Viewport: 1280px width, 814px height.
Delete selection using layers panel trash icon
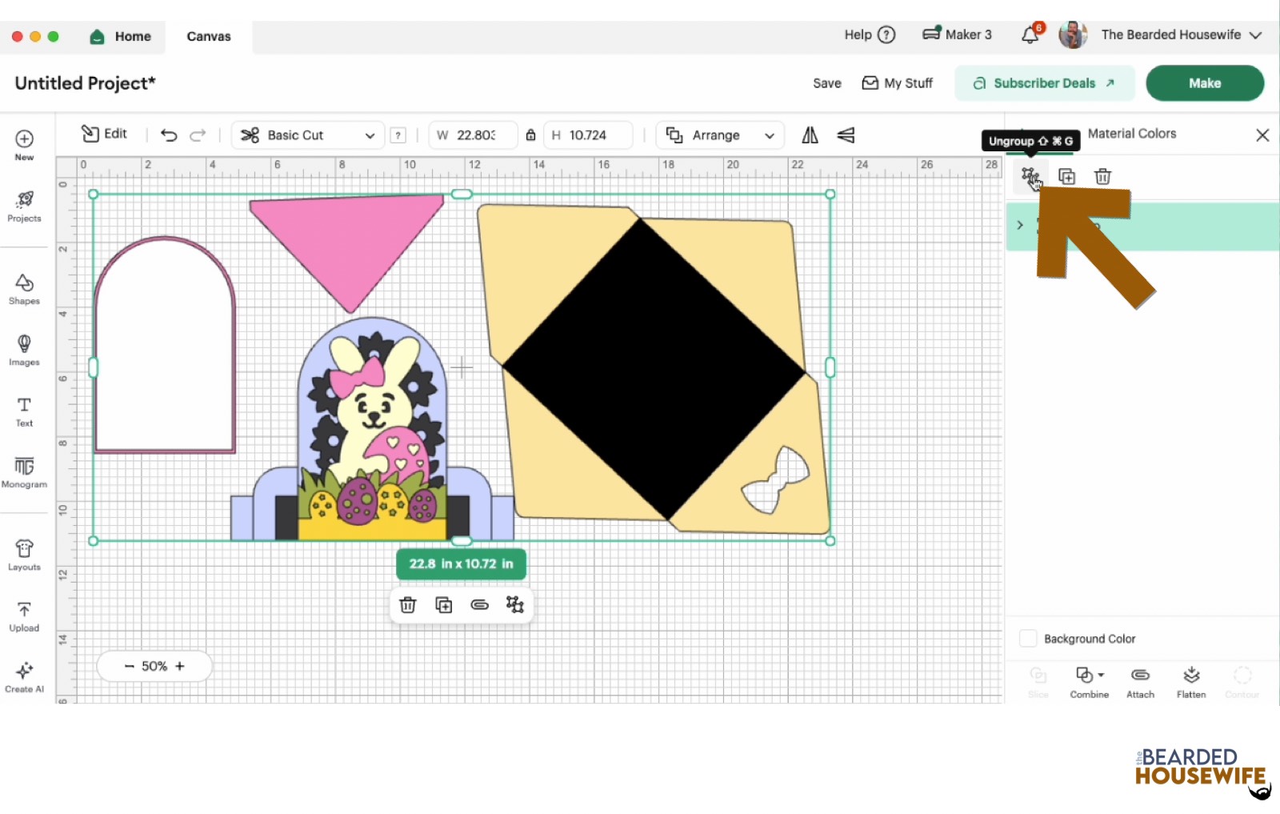pos(1102,176)
